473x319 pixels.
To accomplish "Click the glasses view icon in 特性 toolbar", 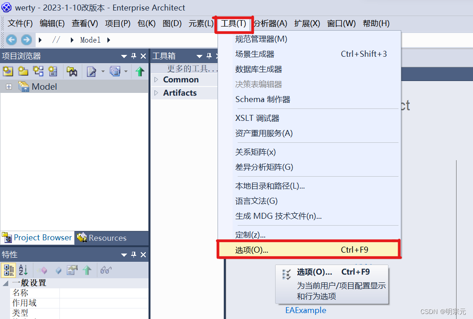I will tap(106, 270).
